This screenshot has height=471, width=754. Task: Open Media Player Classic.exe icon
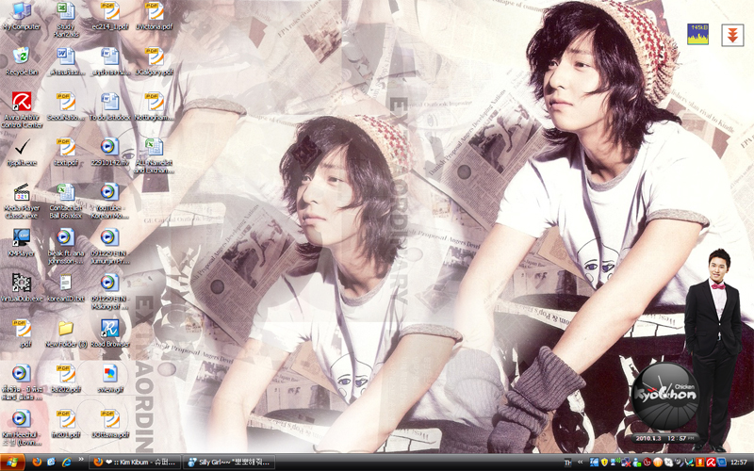click(22, 201)
